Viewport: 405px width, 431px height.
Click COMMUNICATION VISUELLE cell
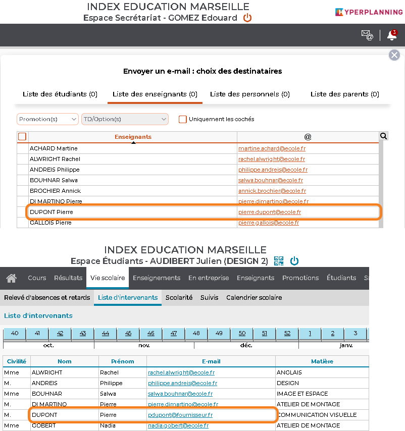[x=322, y=415]
